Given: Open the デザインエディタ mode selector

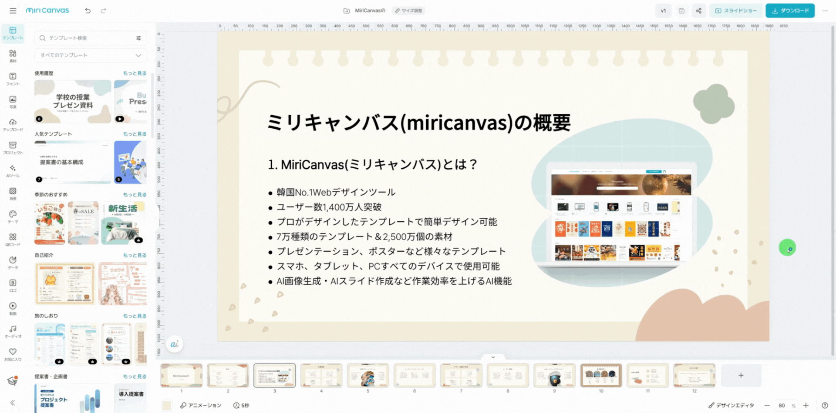Looking at the screenshot, I should [731, 405].
